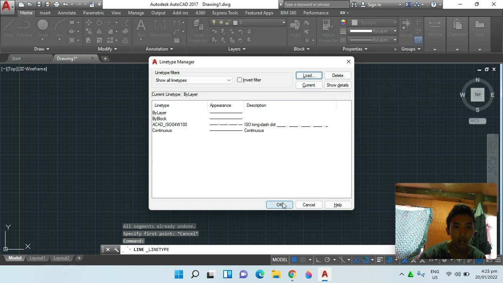Click the Dimension tool

point(160,29)
